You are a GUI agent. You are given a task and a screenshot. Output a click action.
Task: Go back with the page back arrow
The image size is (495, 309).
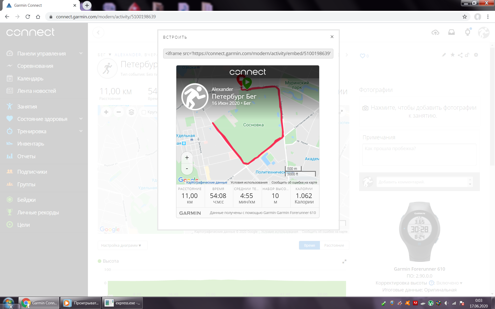click(x=98, y=32)
